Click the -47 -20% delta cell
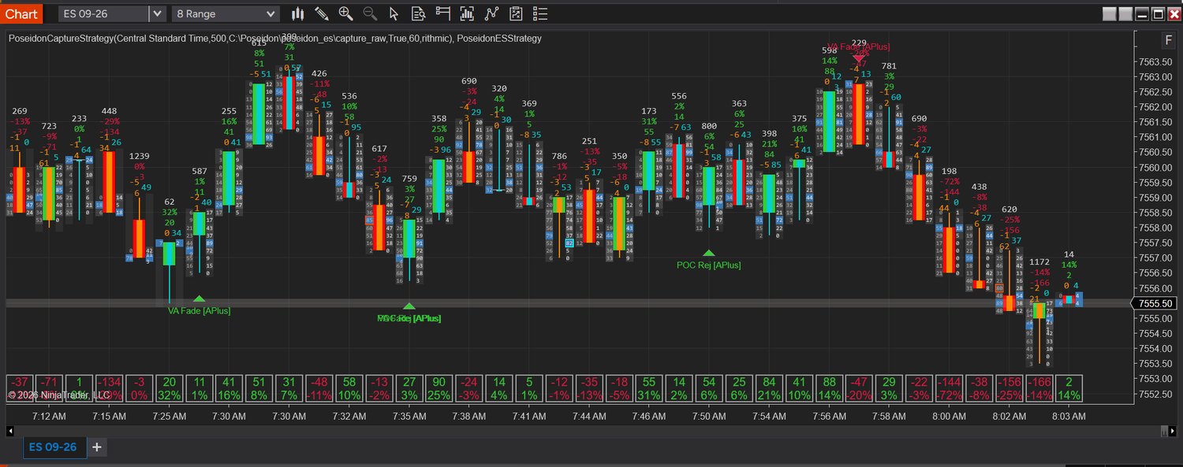The height and width of the screenshot is (467, 1183). pos(858,387)
